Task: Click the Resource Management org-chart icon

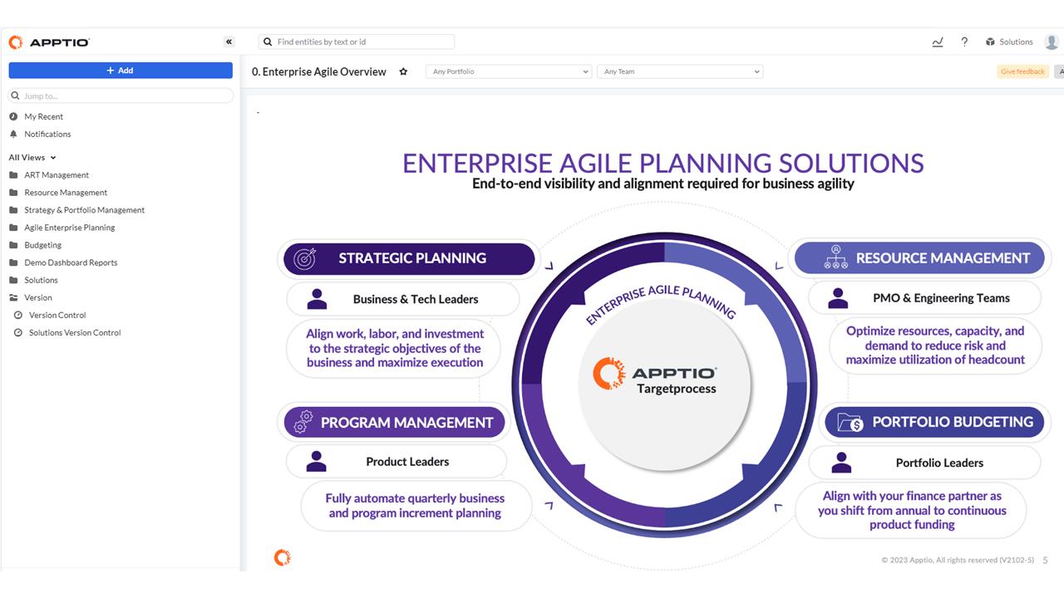Action: point(835,257)
